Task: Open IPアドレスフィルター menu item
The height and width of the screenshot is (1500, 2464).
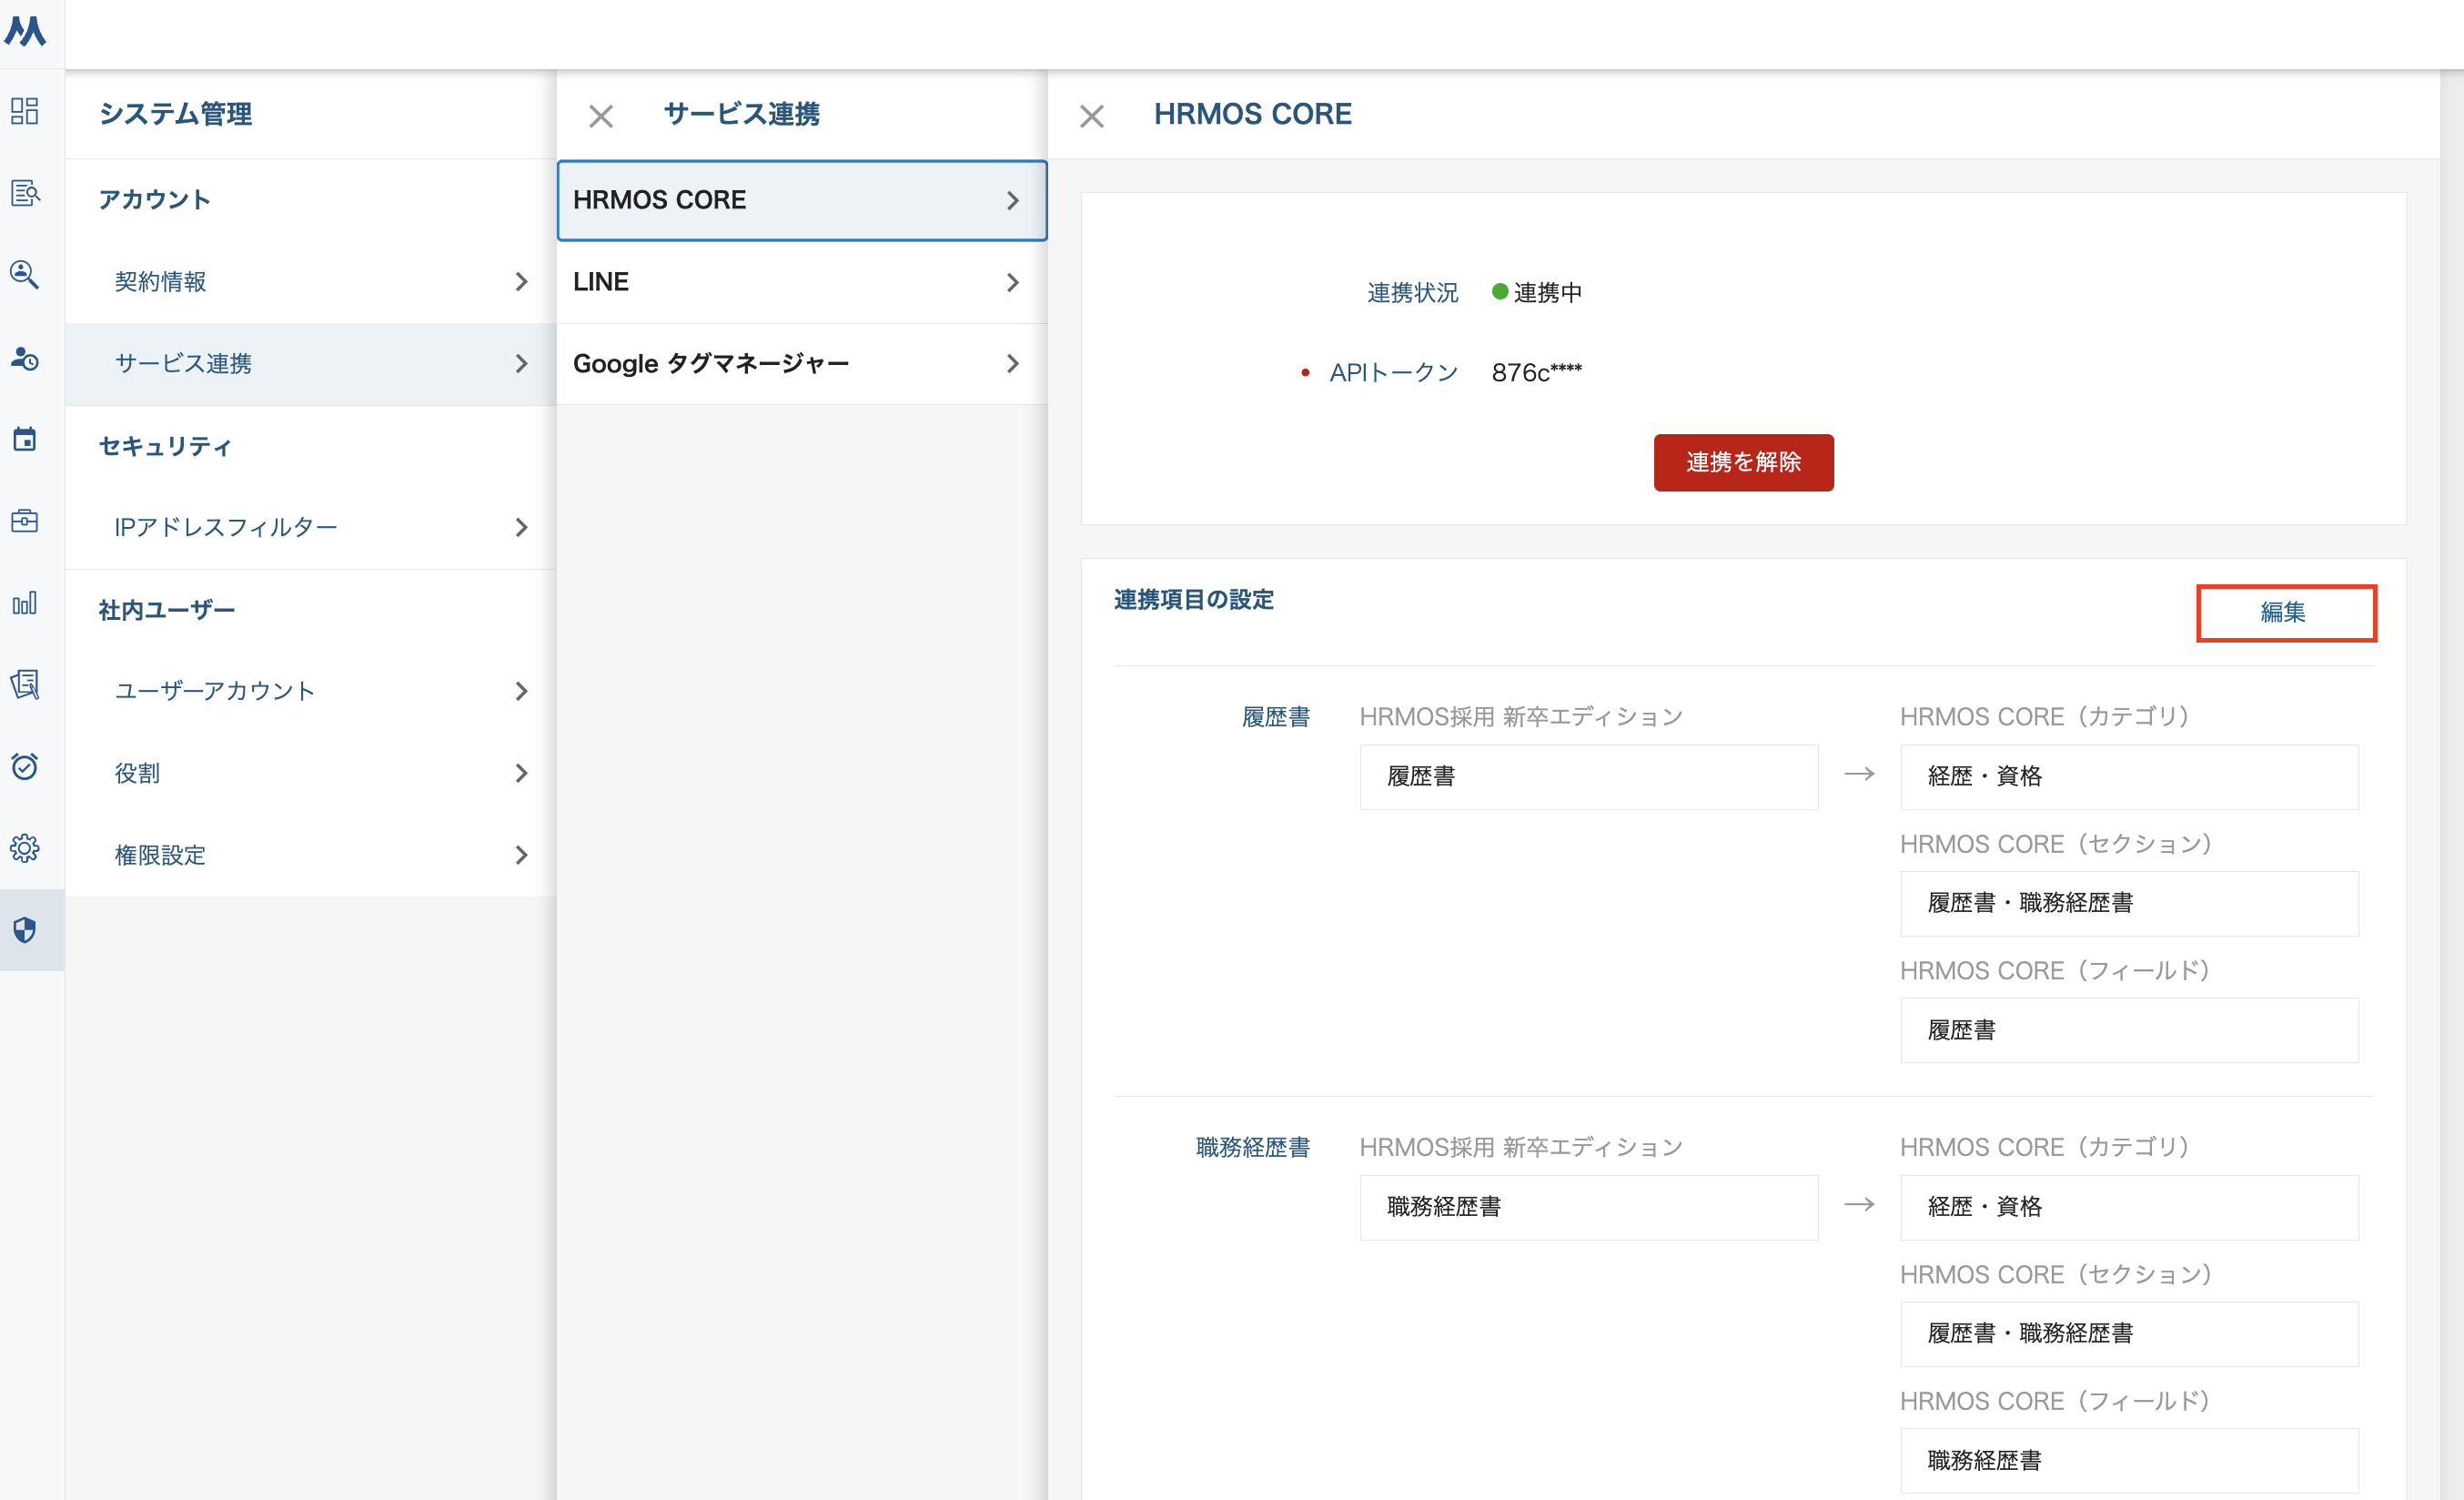Action: coord(311,527)
